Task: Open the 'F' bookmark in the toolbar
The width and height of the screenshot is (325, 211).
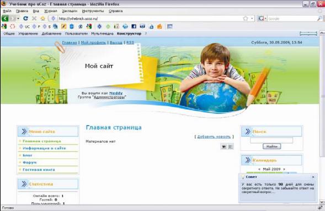Action: [x=36, y=26]
